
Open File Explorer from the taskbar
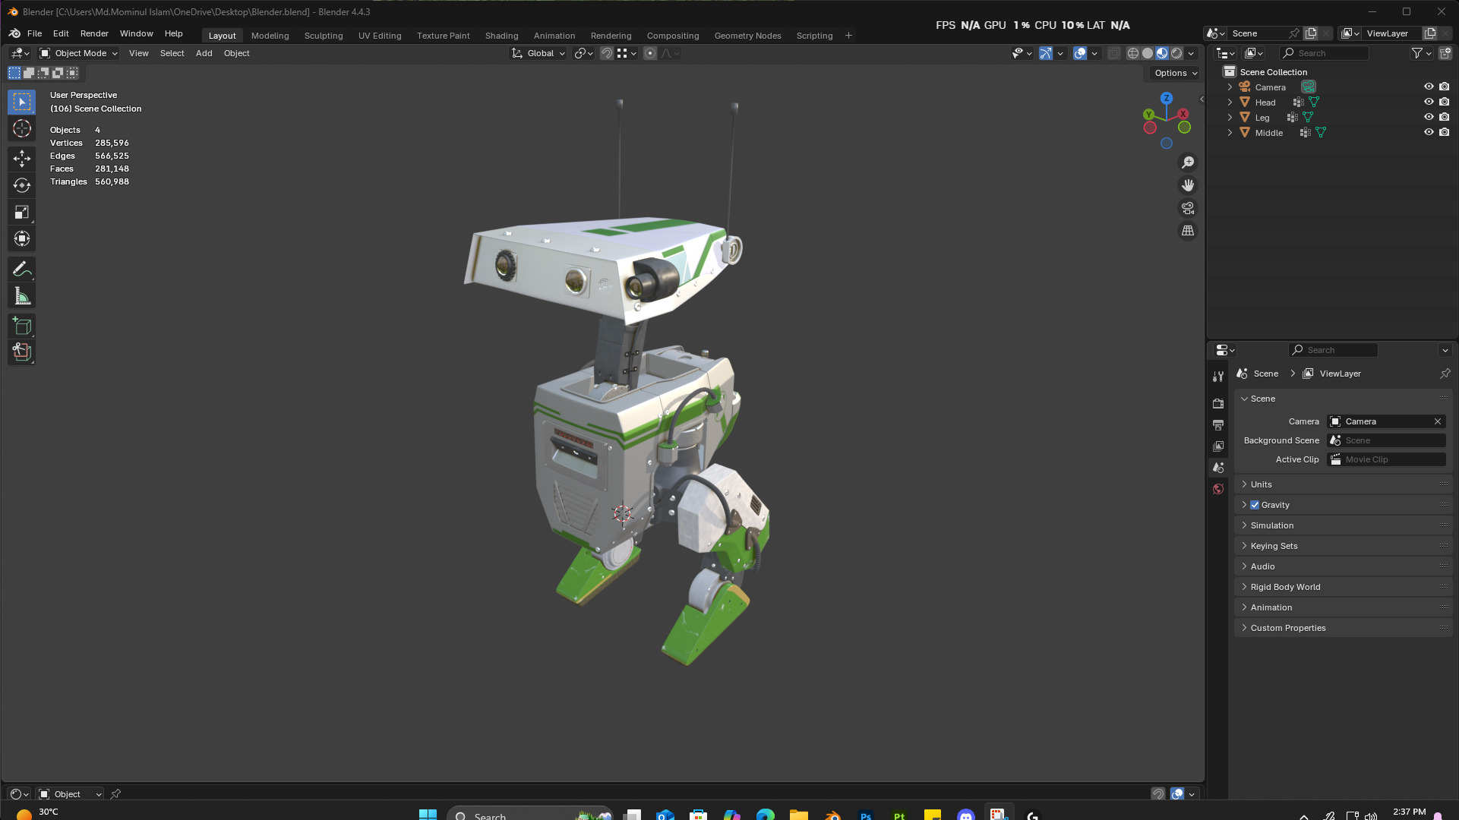click(x=798, y=815)
